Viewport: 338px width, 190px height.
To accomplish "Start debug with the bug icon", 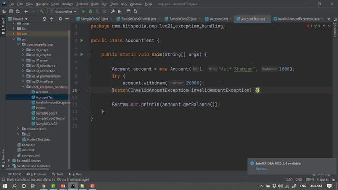I will pos(90,12).
